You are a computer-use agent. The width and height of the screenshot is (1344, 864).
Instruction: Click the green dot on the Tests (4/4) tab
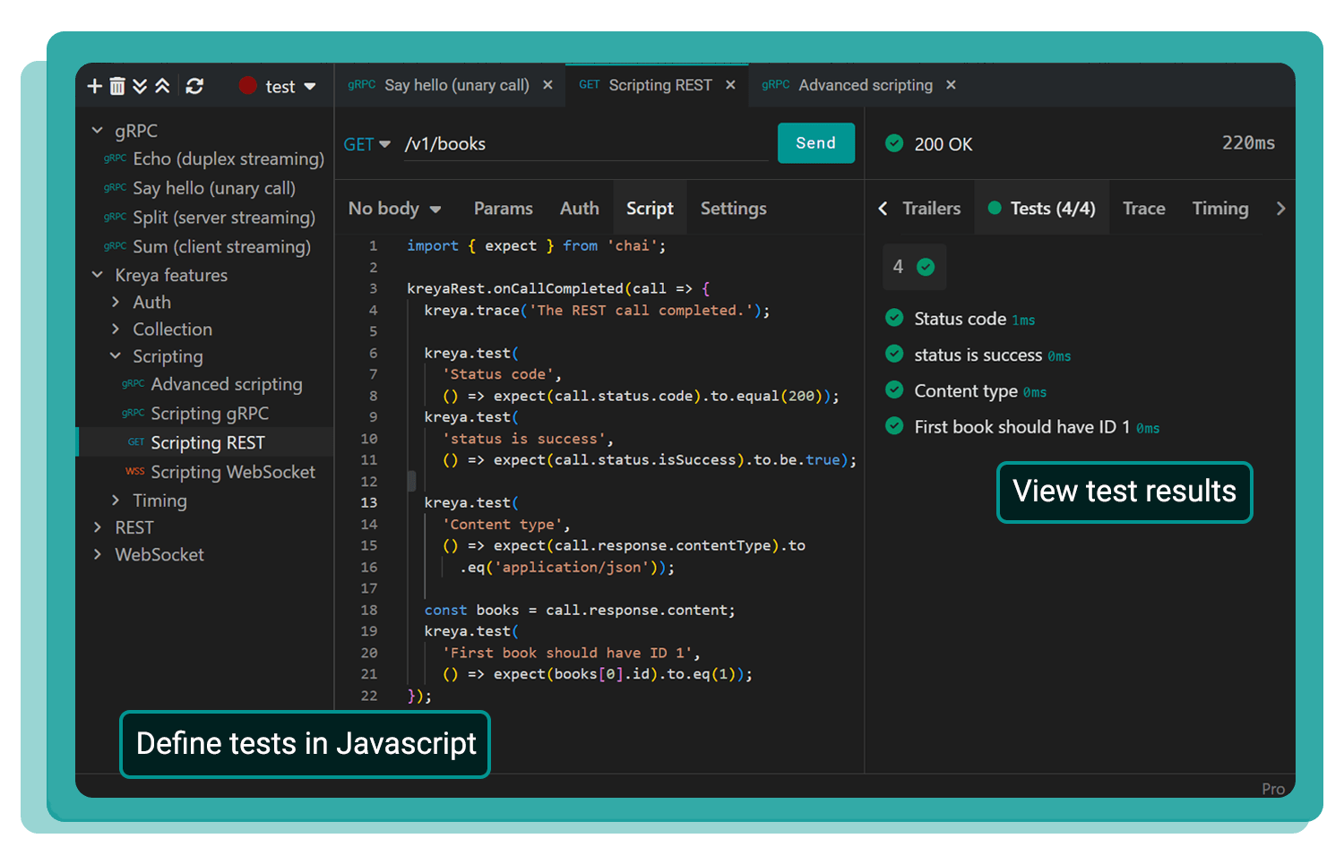[994, 208]
